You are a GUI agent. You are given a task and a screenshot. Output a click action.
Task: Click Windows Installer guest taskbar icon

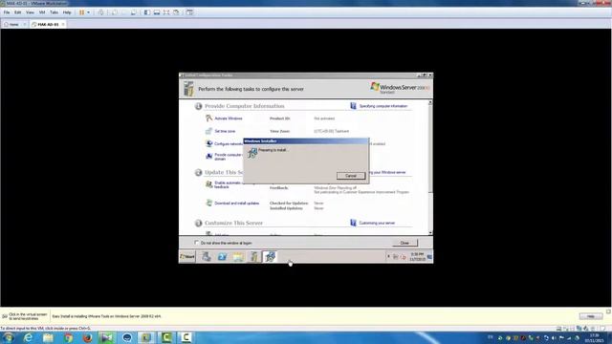(x=270, y=257)
